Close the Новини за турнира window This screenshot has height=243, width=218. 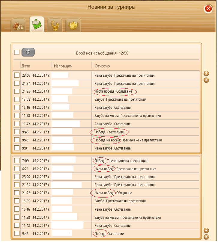click(208, 8)
